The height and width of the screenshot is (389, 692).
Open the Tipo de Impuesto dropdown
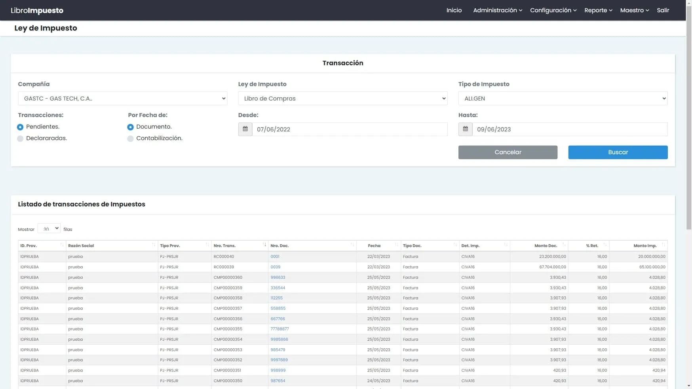563,98
